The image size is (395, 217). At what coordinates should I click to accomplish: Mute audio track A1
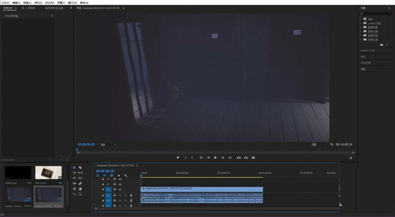(x=120, y=196)
